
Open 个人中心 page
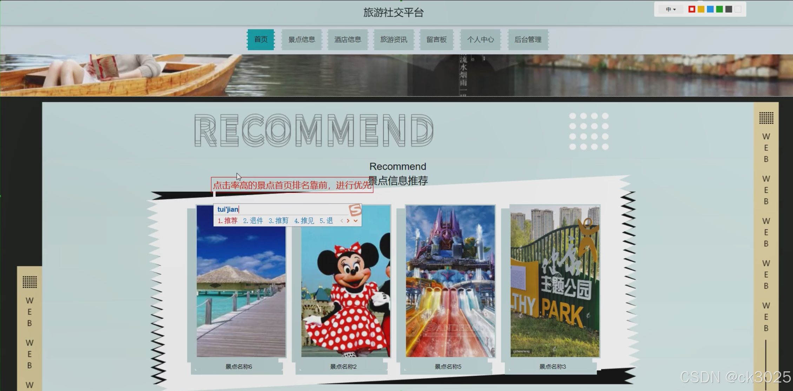480,40
